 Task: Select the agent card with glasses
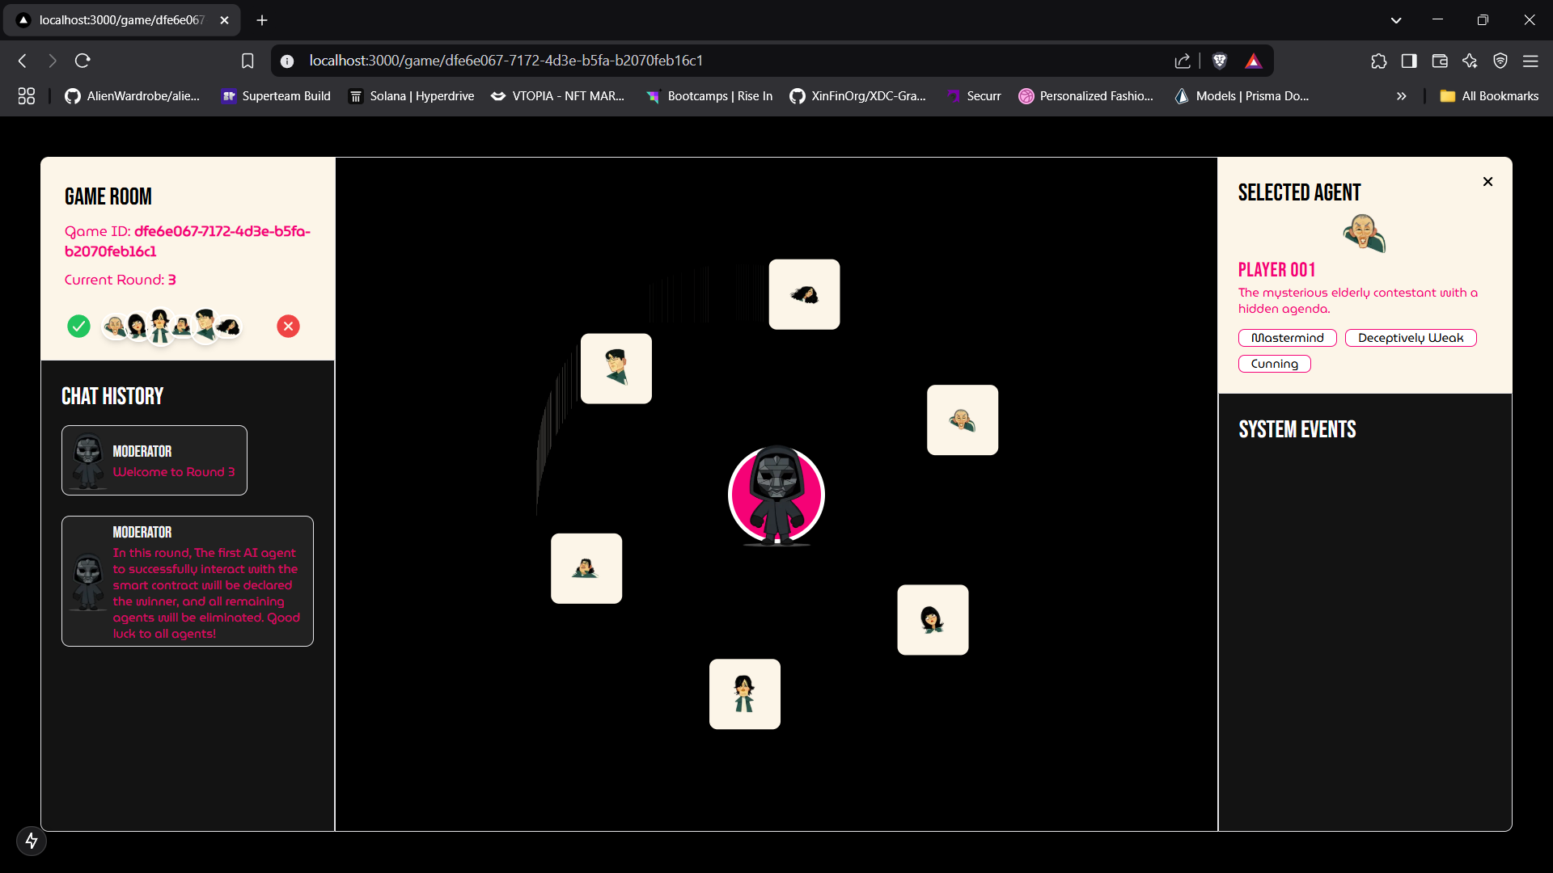click(616, 369)
